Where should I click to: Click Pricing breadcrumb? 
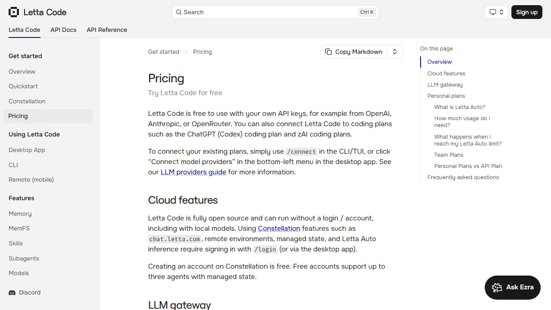[x=202, y=52]
